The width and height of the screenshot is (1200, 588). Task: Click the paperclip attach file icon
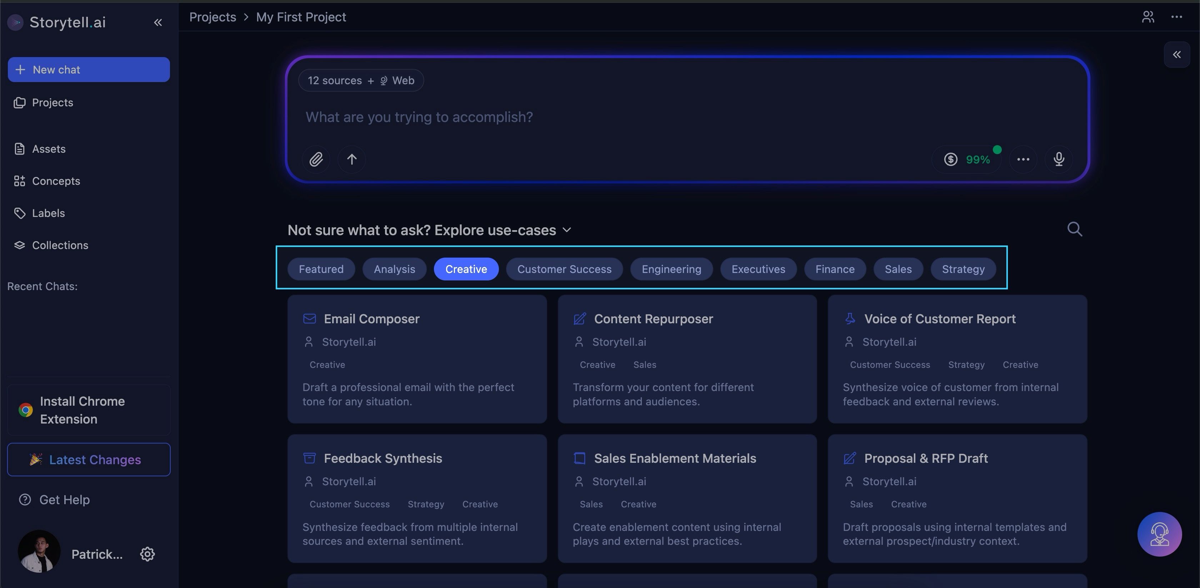pos(316,159)
